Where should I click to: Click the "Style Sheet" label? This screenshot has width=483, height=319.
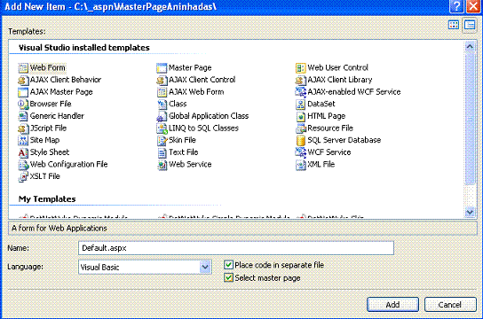pos(50,152)
